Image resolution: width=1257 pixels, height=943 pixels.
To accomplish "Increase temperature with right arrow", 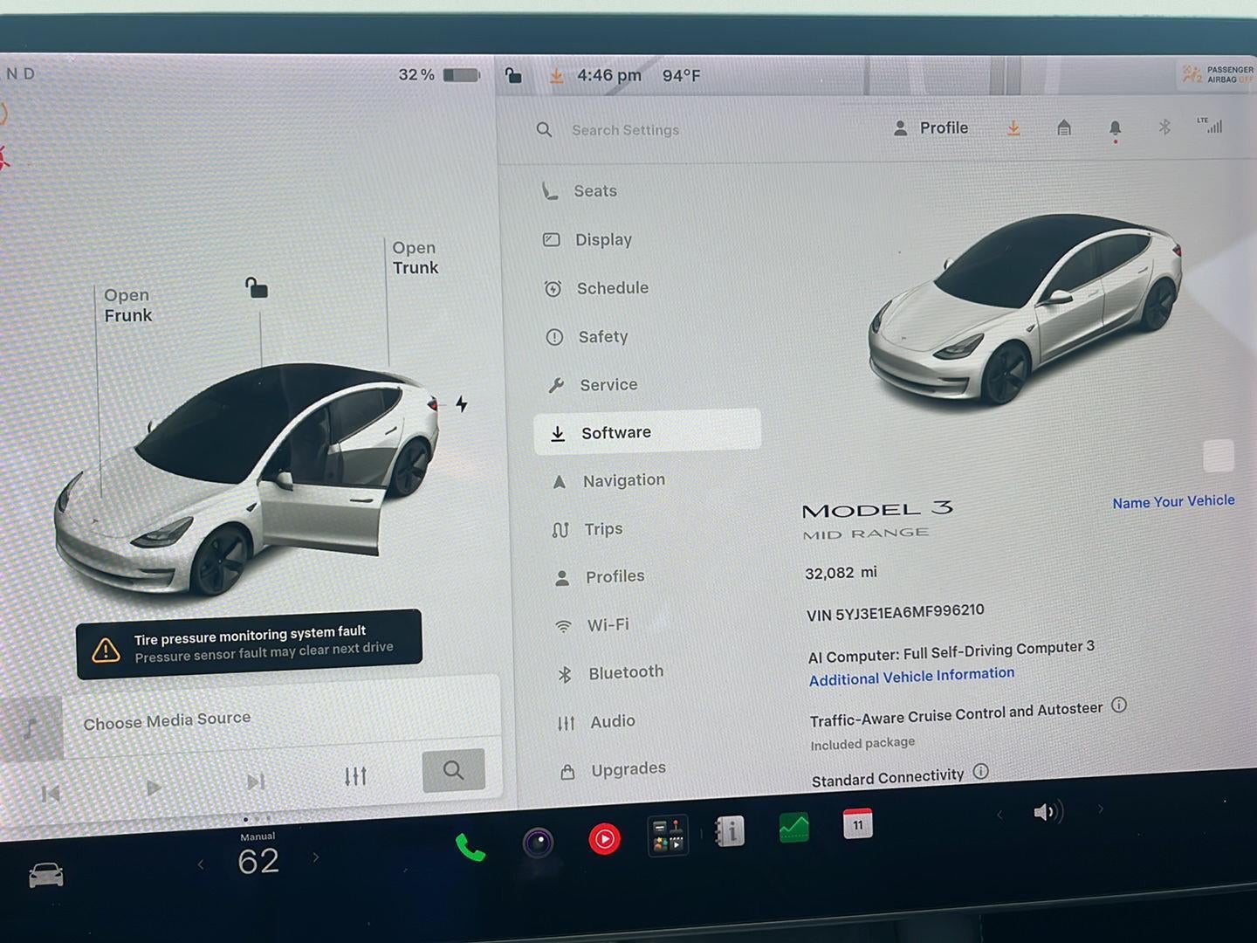I will click(x=316, y=857).
